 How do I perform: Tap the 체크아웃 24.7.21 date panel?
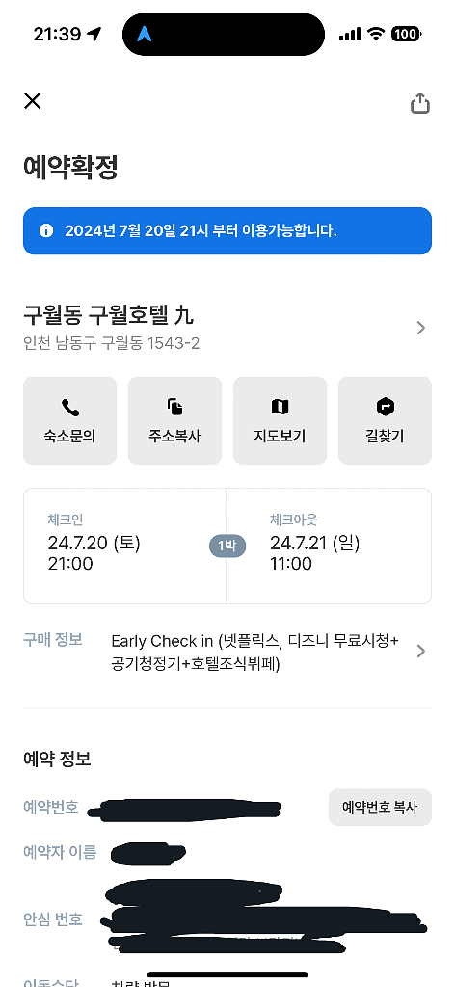coord(329,546)
